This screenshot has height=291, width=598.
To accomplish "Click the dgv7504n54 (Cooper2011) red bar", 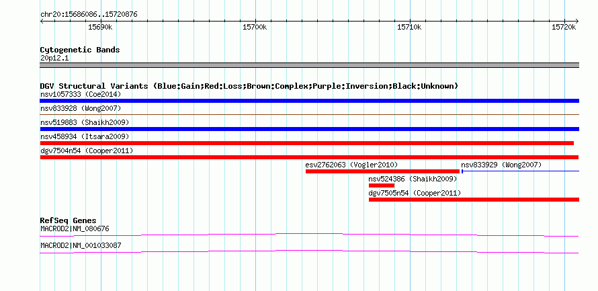I will click(309, 157).
